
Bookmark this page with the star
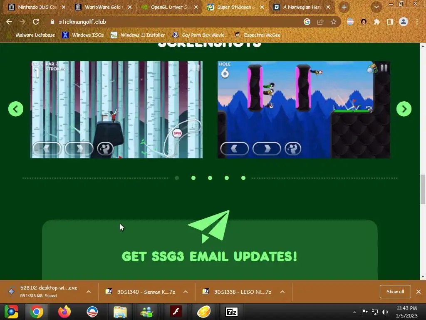(x=333, y=22)
